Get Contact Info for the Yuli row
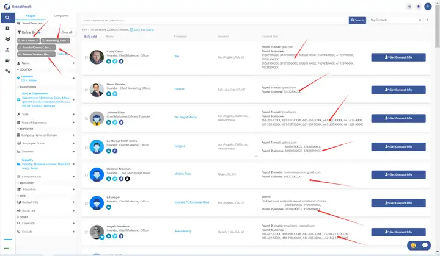The image size is (440, 256). click(x=398, y=57)
